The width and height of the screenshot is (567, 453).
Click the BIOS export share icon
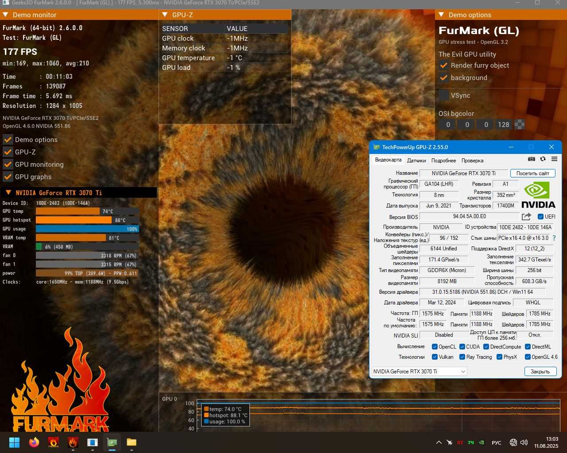526,216
